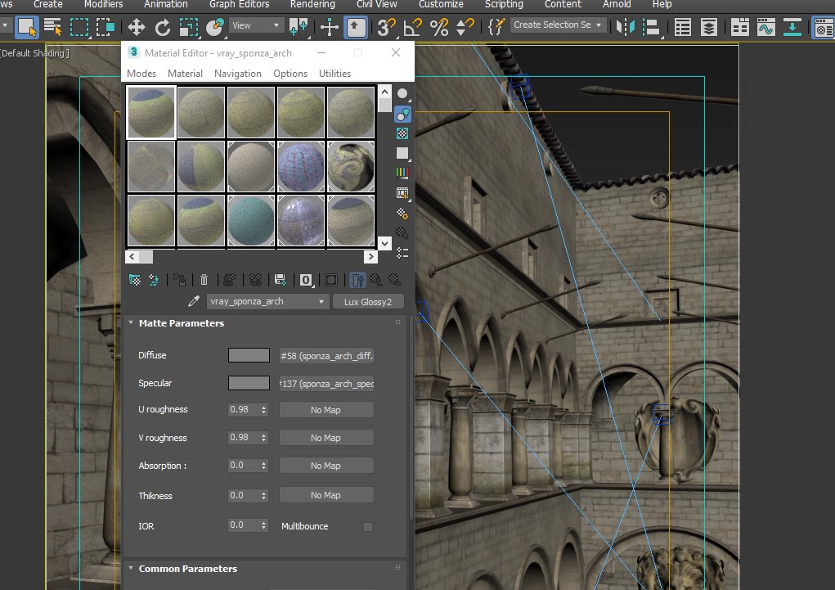Click the Sample Type sphere icon

(x=402, y=95)
